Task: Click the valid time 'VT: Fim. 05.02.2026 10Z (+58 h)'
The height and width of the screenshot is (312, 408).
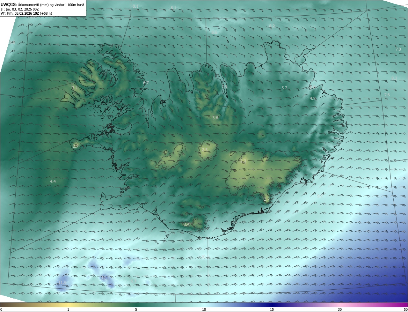Action: click(x=26, y=13)
